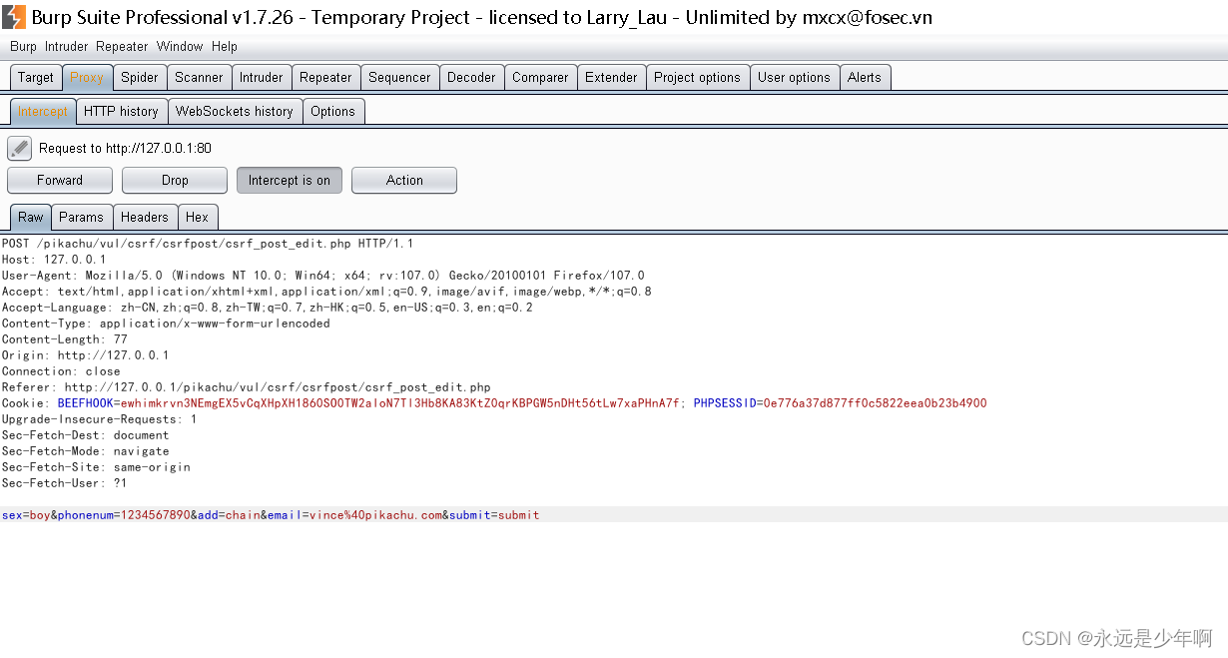Click the Sec-Fetch-Dest: document line
This screenshot has height=658, width=1228.
86,435
